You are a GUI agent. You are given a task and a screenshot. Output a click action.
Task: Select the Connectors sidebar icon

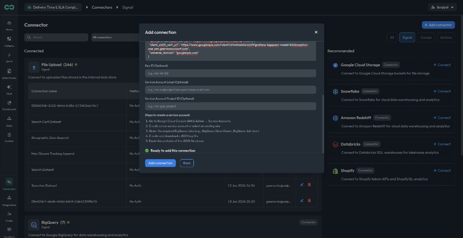[x=9, y=184]
